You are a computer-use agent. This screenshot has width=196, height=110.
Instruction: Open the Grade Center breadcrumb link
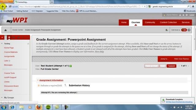pos(18,30)
